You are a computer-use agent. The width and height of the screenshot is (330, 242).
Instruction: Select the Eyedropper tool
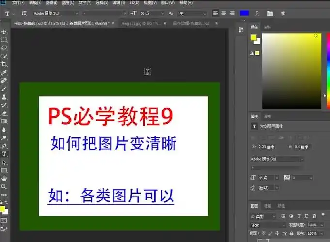[4, 73]
